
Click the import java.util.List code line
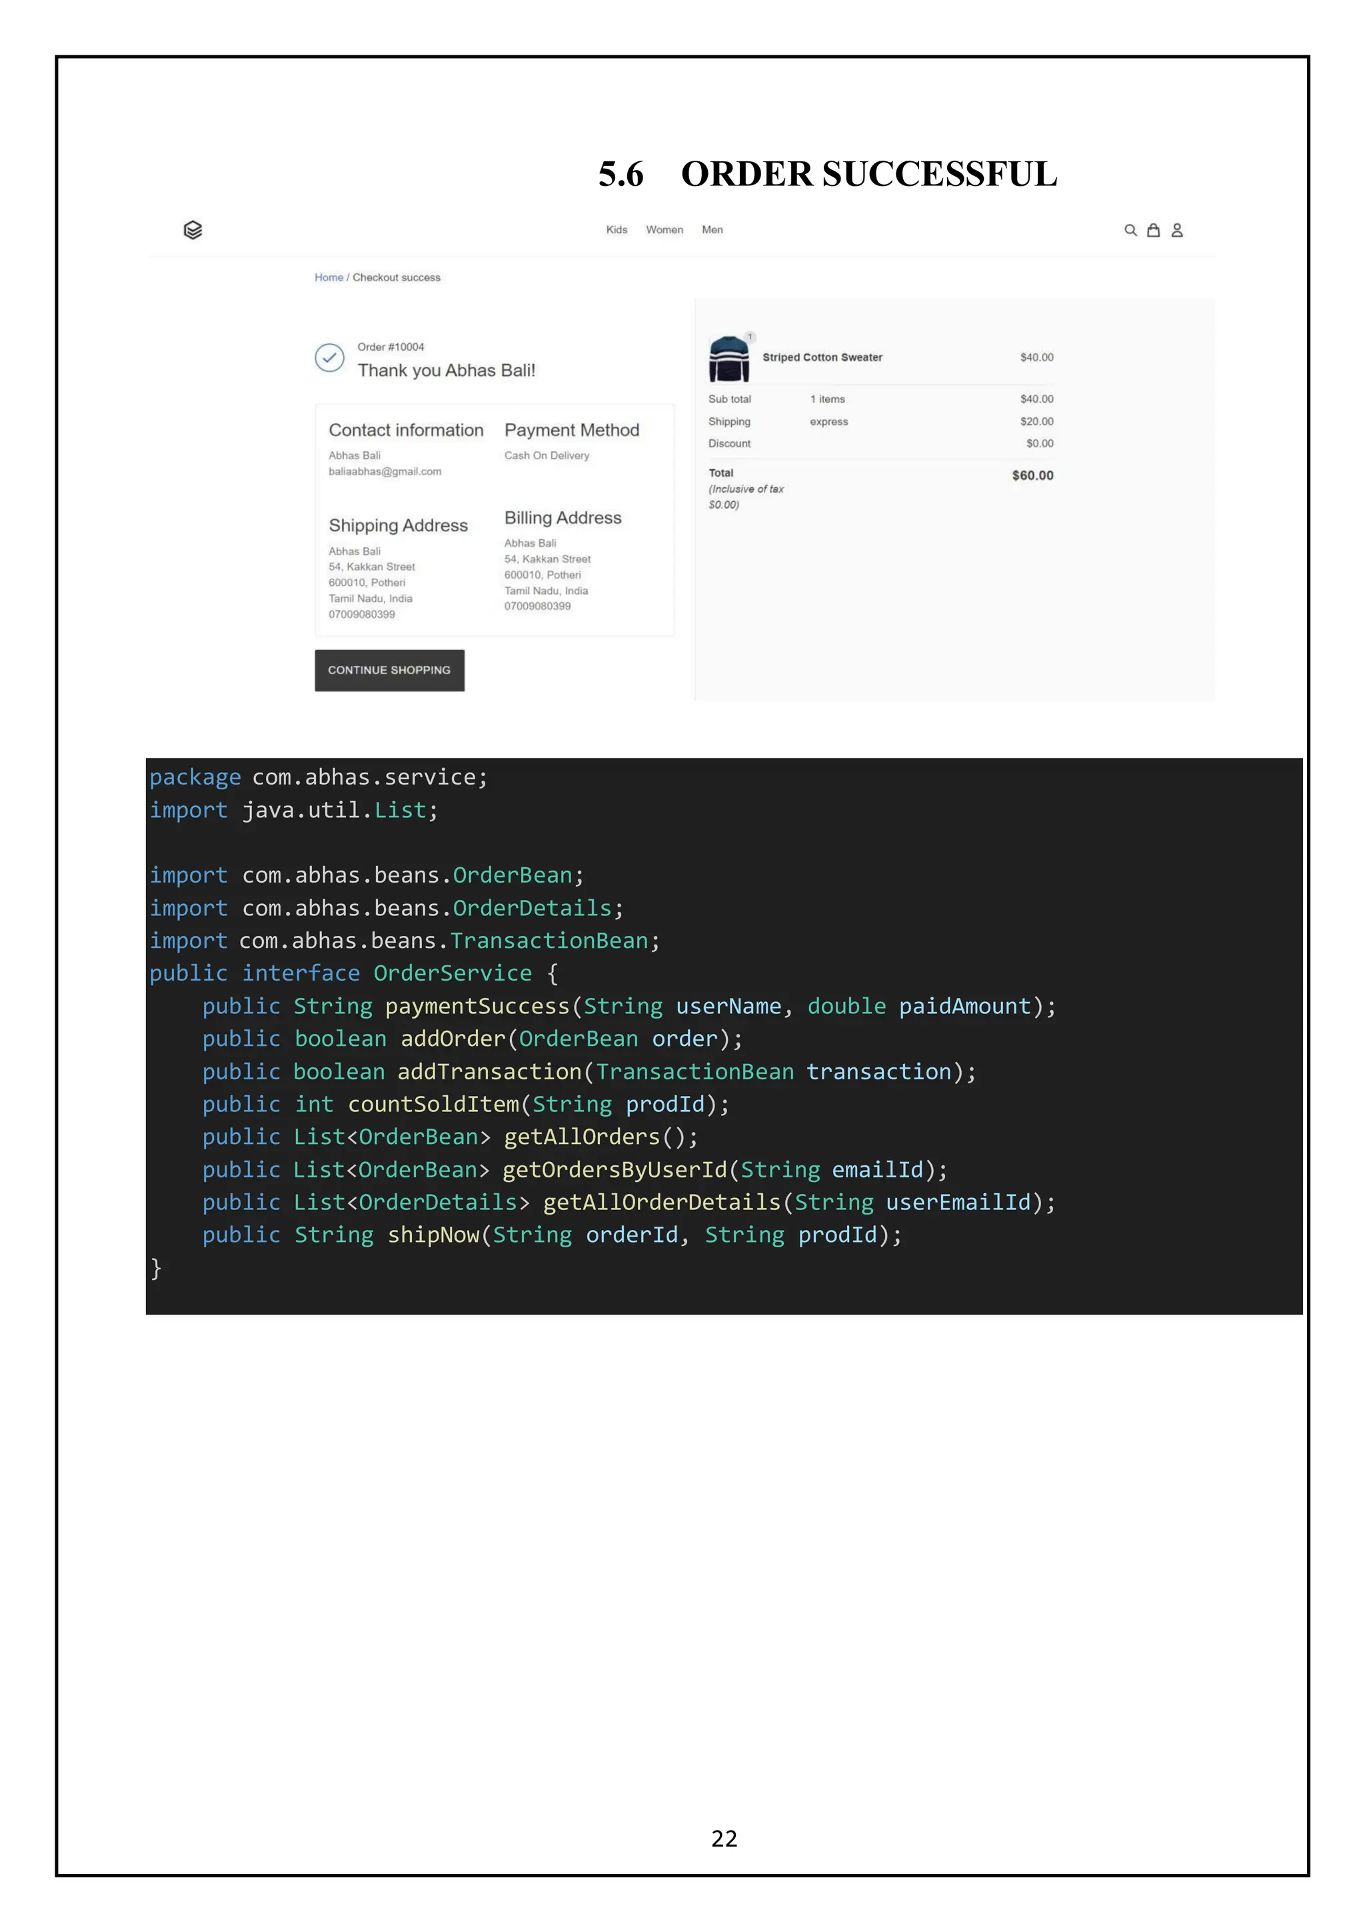293,810
